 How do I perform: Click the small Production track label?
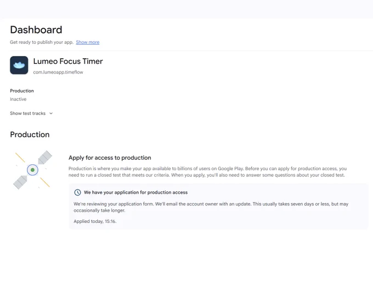pos(22,91)
